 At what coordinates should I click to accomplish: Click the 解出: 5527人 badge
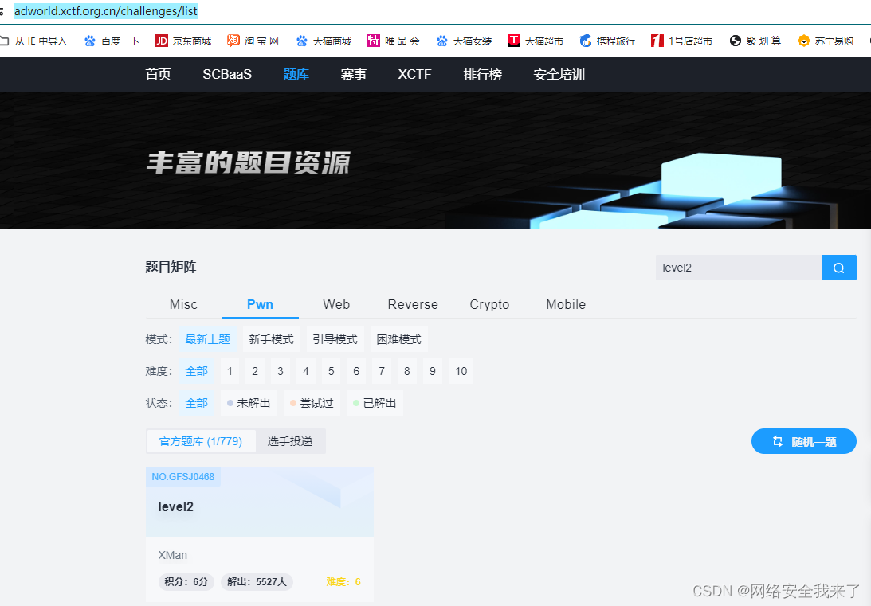coord(257,581)
